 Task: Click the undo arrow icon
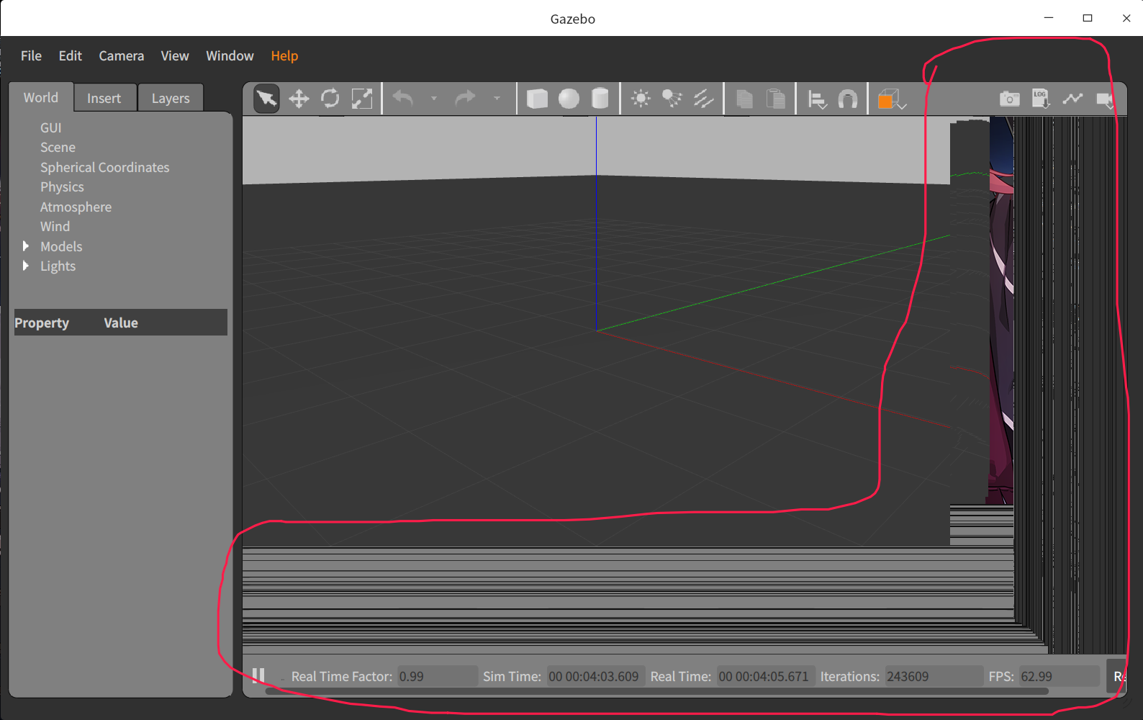(x=403, y=99)
